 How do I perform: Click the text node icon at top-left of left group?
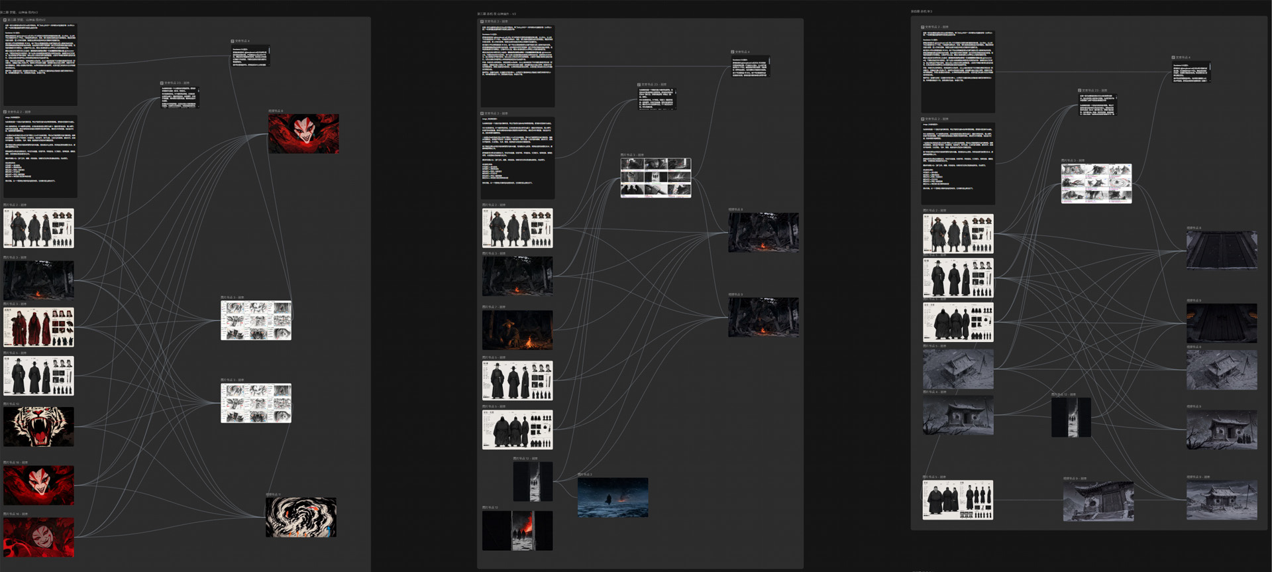pos(5,20)
